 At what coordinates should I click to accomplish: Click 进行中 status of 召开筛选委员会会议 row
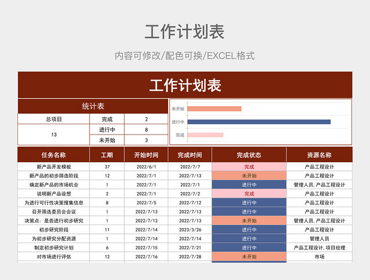click(x=249, y=211)
